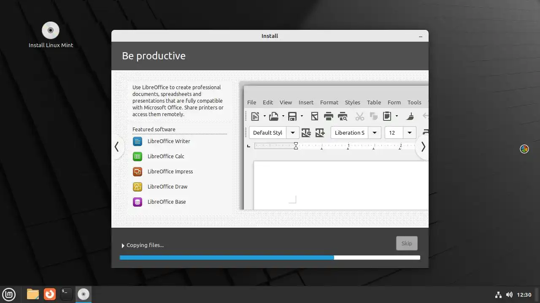Click the LibreOffice Draw icon
This screenshot has width=540, height=303.
[x=138, y=187]
